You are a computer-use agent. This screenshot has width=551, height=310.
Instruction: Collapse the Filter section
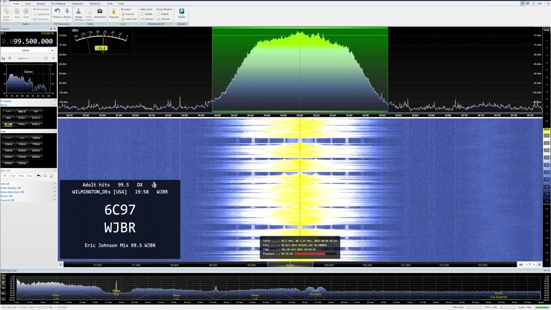[x=54, y=131]
